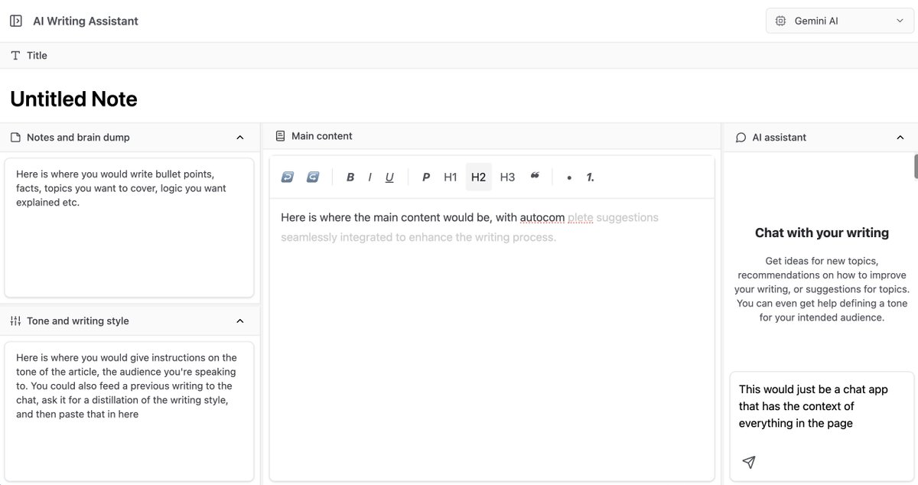This screenshot has height=485, width=918.
Task: Click the Title section type icon
Action: (15, 56)
